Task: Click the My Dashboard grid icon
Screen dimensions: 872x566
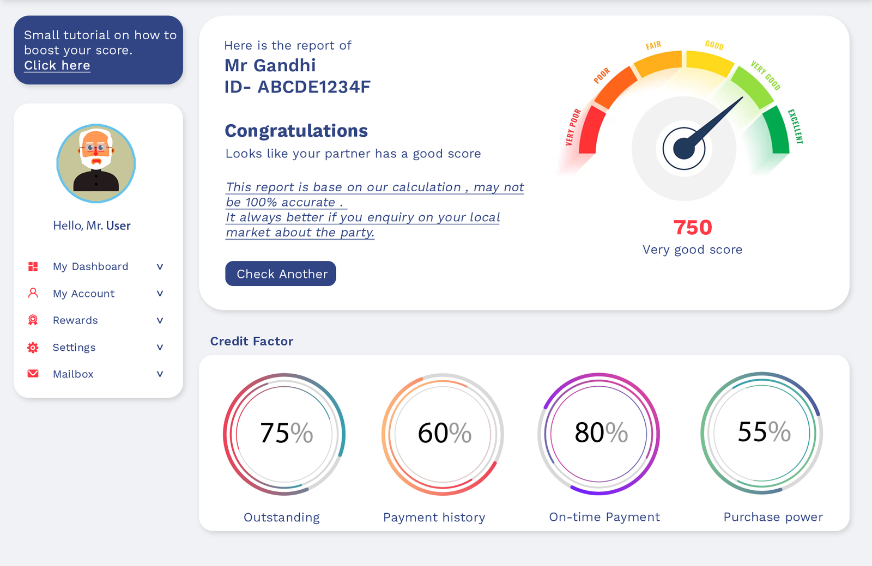Action: pyautogui.click(x=33, y=266)
